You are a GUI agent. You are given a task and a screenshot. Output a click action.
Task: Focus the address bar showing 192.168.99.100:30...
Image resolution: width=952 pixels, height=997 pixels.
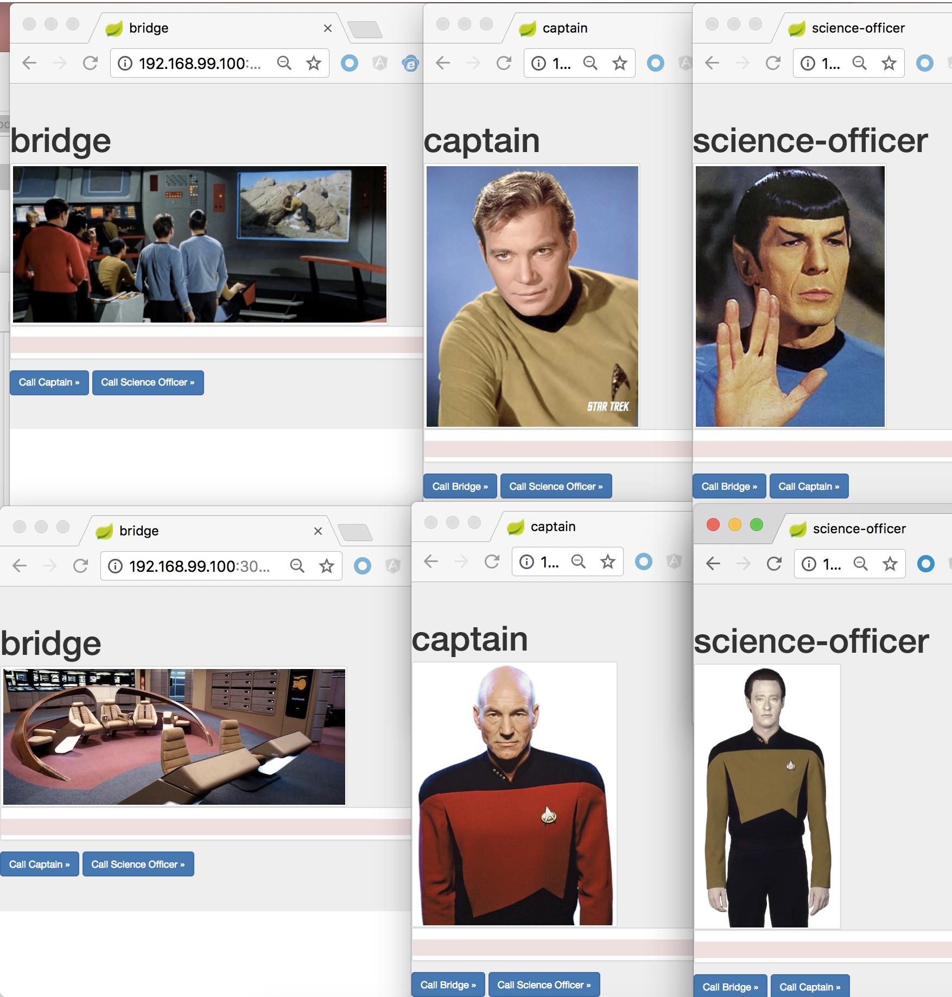(199, 566)
